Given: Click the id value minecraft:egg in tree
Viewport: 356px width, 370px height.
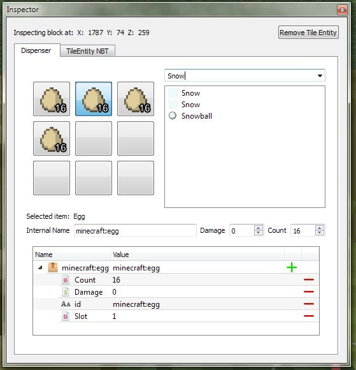Looking at the screenshot, I should pyautogui.click(x=136, y=304).
